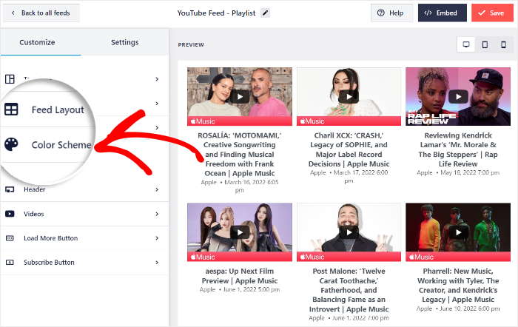This screenshot has width=518, height=327.
Task: Open the ROSALÍA MOTOMAMI video title
Action: click(240, 154)
